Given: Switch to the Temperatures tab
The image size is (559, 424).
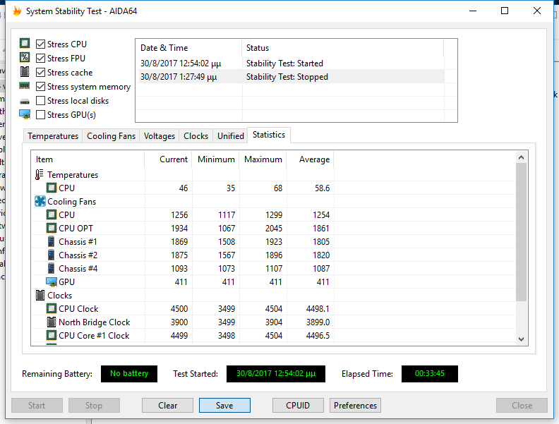Looking at the screenshot, I should coord(53,136).
